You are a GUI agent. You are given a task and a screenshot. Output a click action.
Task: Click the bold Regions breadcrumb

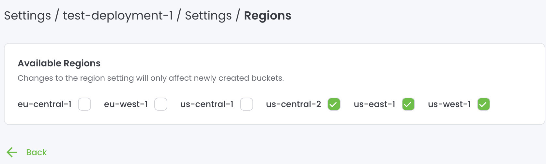[x=267, y=16]
